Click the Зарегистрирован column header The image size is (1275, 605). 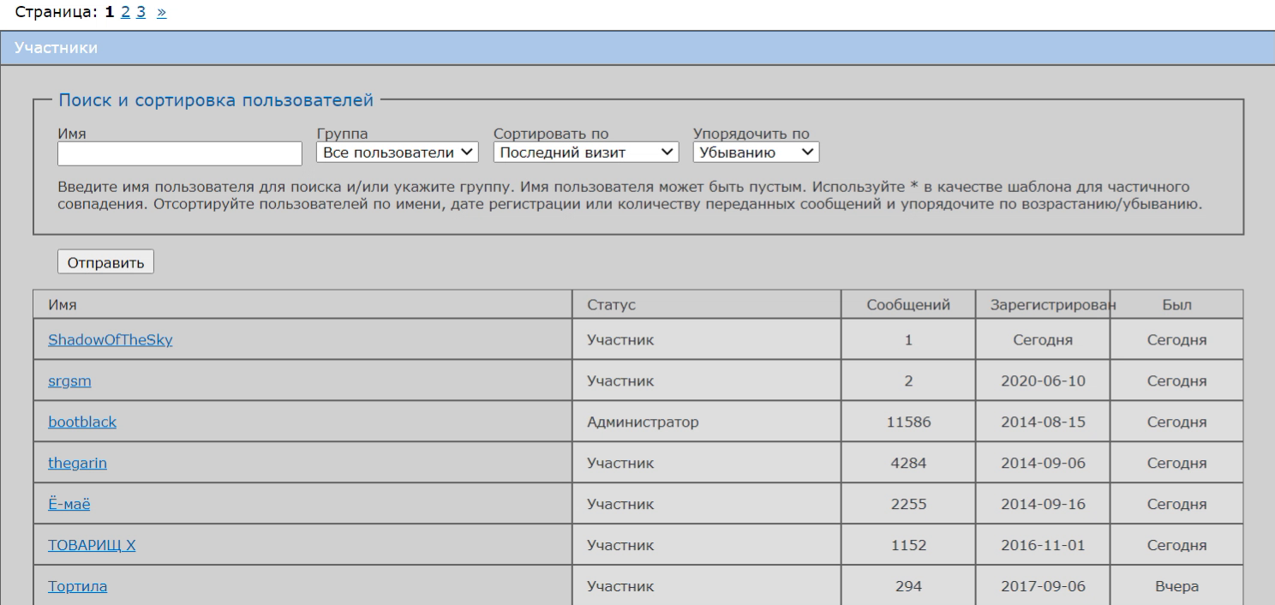1043,304
